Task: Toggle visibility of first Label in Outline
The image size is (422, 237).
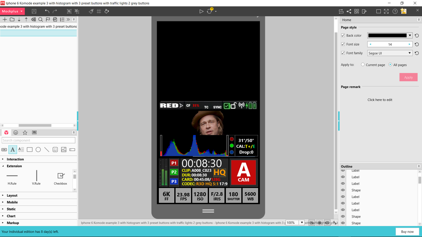Action: click(343, 171)
